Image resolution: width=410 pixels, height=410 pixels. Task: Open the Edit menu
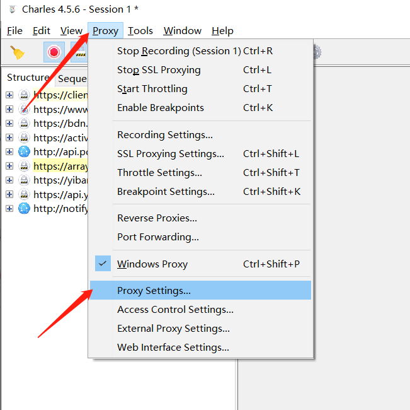pyautogui.click(x=42, y=31)
